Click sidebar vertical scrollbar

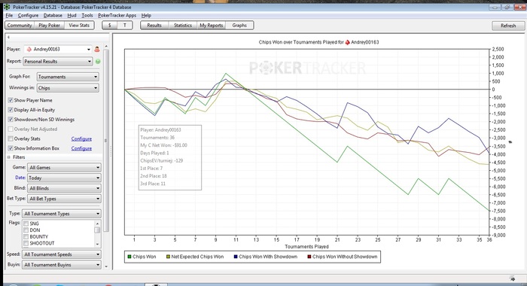(x=106, y=141)
